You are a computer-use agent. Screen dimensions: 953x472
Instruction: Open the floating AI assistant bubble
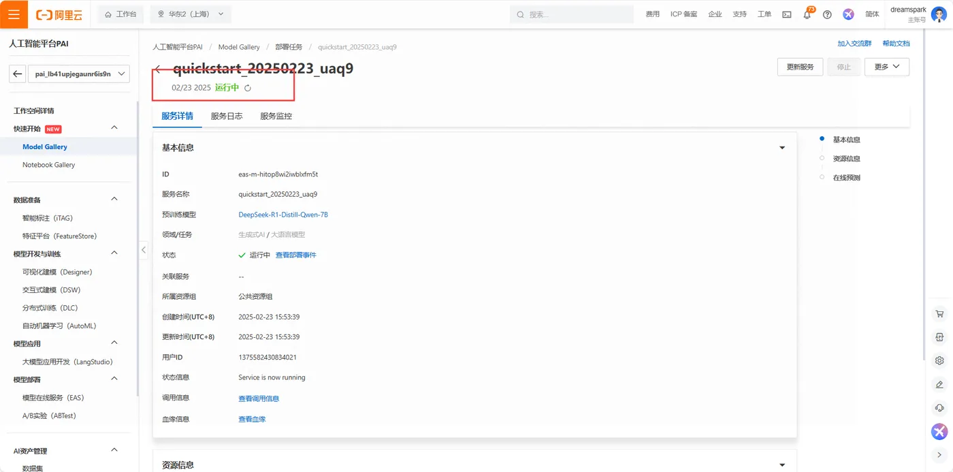point(939,431)
